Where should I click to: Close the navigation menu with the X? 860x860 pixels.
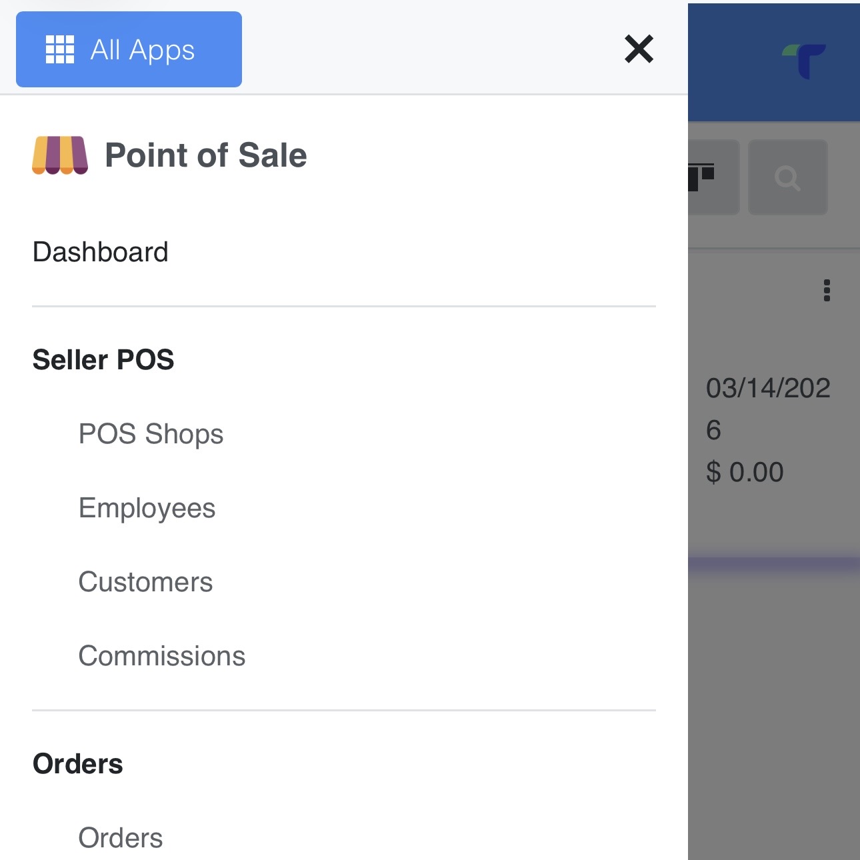[639, 49]
